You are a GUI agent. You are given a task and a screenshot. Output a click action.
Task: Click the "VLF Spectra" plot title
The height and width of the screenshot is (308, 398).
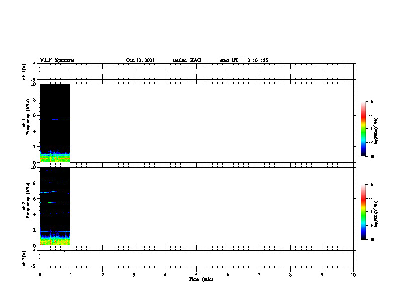pyautogui.click(x=57, y=60)
